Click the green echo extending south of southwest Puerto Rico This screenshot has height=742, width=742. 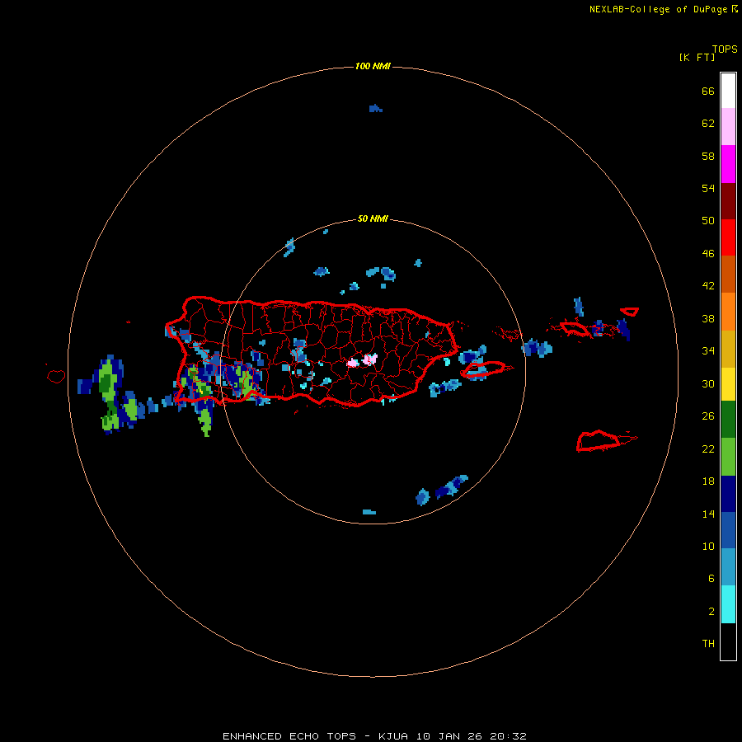click(205, 420)
